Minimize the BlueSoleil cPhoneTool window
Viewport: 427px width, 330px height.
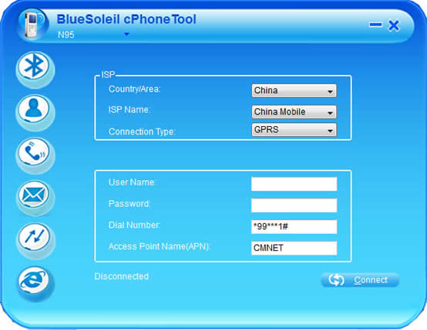click(375, 25)
